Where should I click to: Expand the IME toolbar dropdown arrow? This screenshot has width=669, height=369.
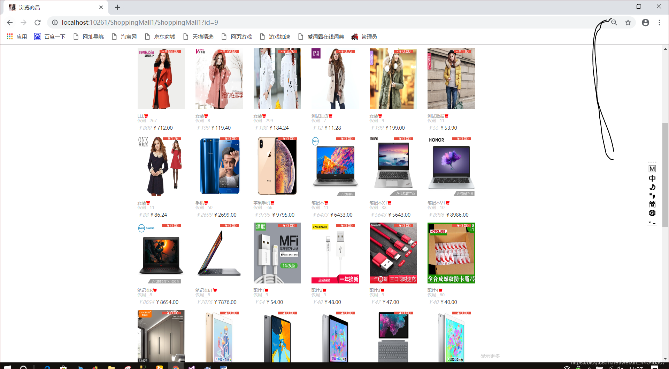tap(650, 222)
